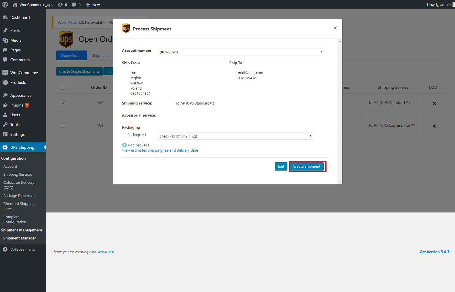This screenshot has width=455, height=292.
Task: Switch to the Open Orders tab
Action: tap(72, 55)
